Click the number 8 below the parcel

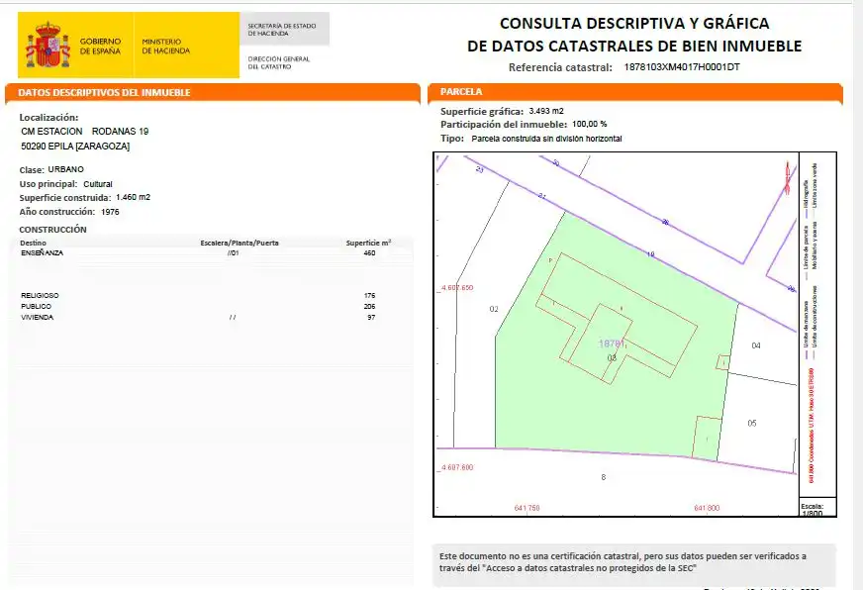tap(604, 477)
